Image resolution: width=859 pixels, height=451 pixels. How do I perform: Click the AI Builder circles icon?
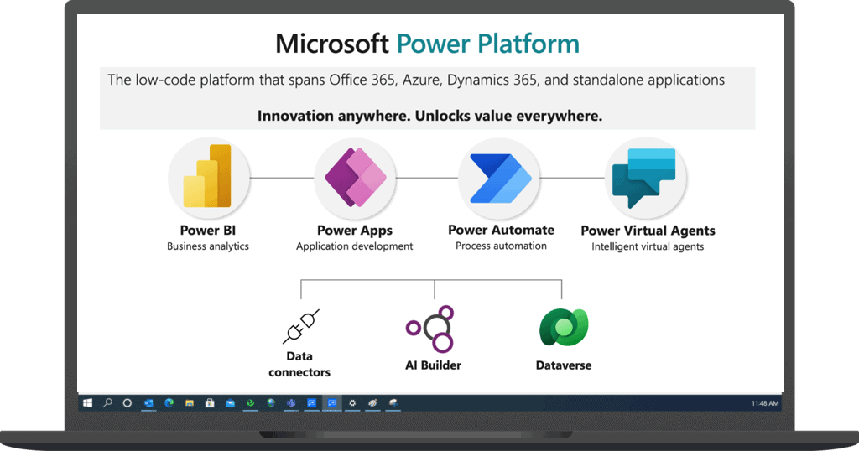coord(430,329)
